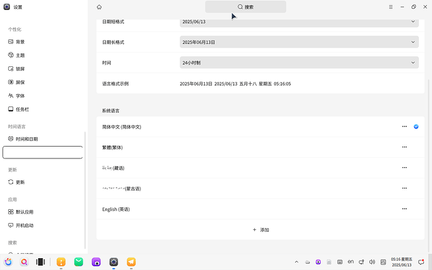432x270 pixels.
Task: Expand the 日期长格式 dropdown
Action: pyautogui.click(x=299, y=42)
